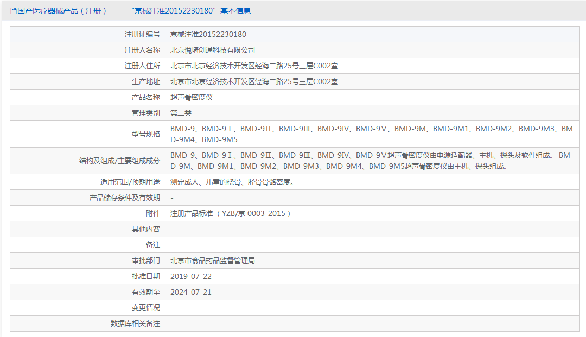Click the composition description in the 结构及组成 row
This screenshot has width=586, height=337.
[x=370, y=161]
